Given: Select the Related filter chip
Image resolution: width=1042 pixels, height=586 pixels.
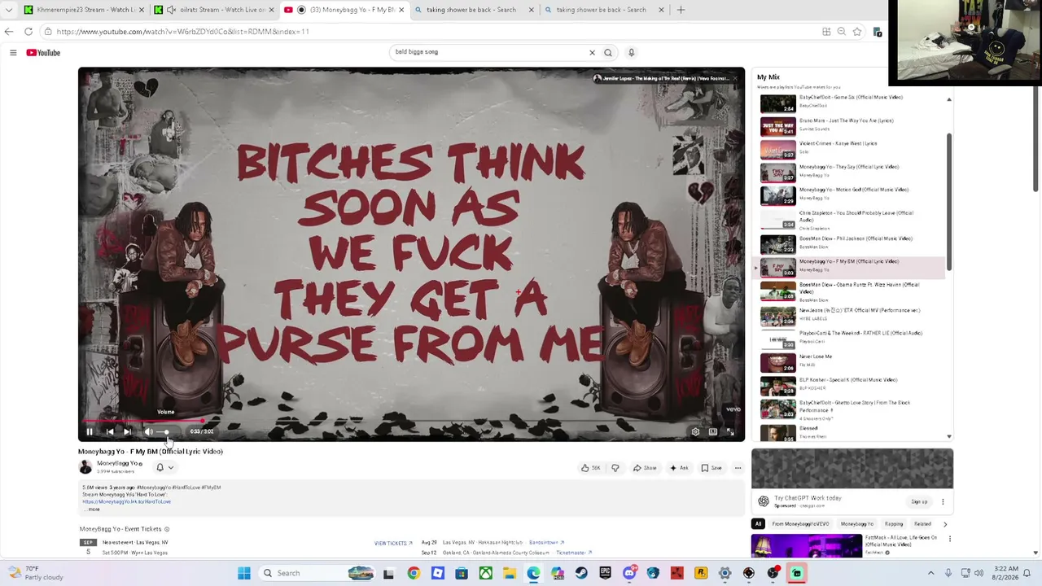Looking at the screenshot, I should click(922, 524).
